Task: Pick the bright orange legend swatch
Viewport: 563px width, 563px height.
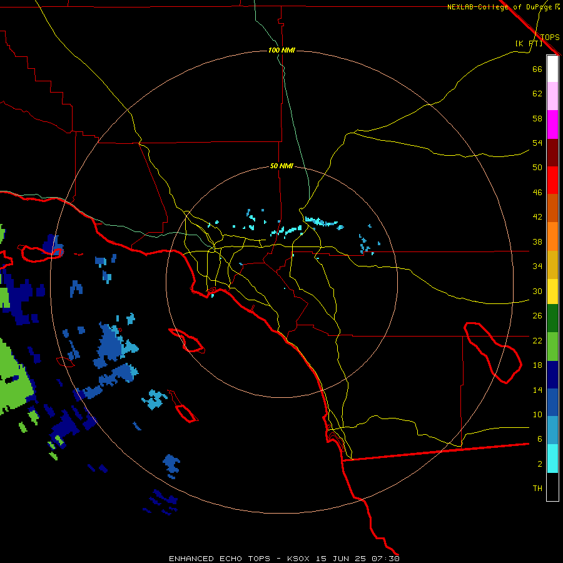Action: pos(552,236)
